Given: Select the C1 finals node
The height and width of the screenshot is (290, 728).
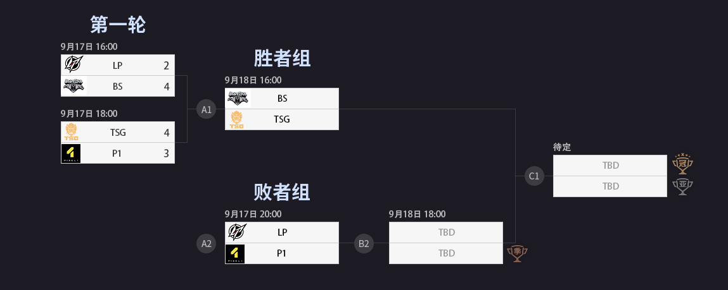Looking at the screenshot, I should [534, 176].
